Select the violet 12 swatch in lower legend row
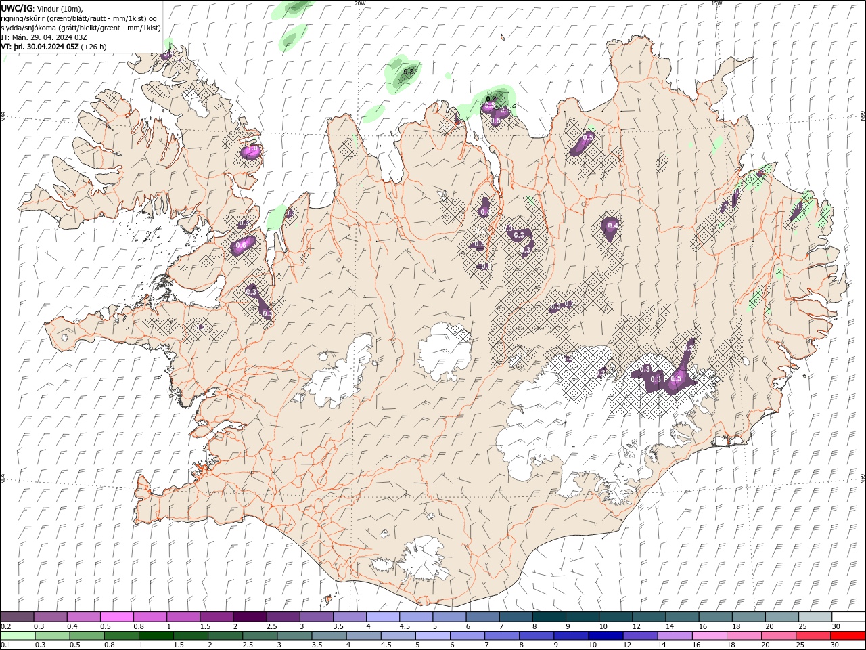The image size is (866, 650). [639, 636]
